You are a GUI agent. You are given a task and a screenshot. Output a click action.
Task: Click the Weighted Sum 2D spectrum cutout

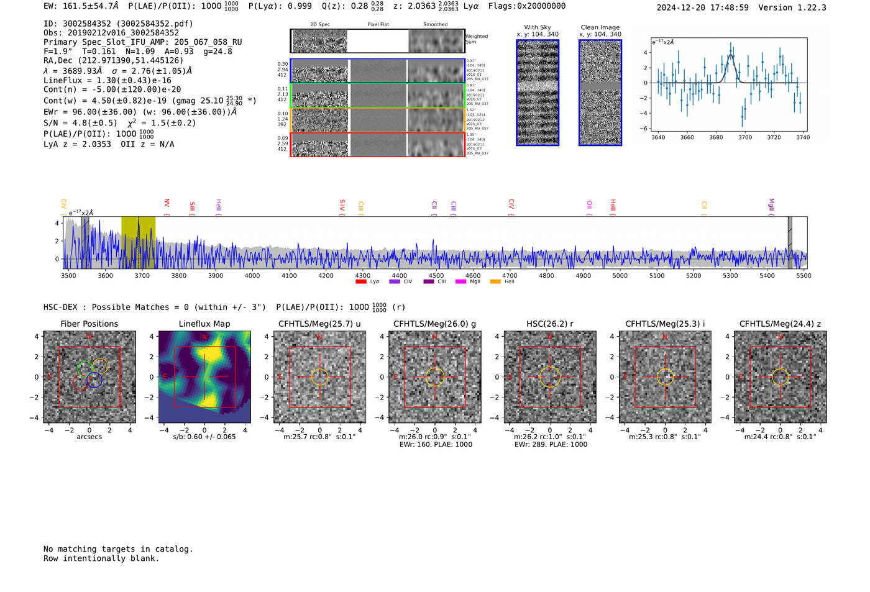coord(320,41)
